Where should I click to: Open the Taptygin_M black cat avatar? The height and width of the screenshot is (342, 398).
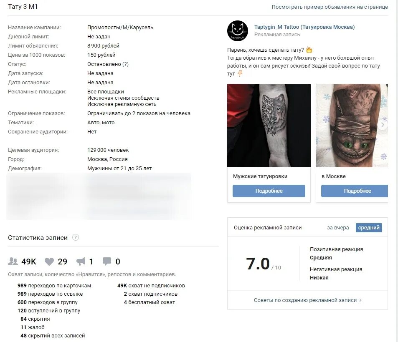tap(237, 31)
